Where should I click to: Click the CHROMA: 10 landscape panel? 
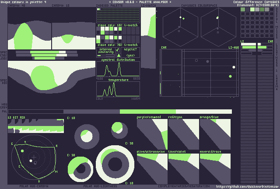[x=73, y=28]
